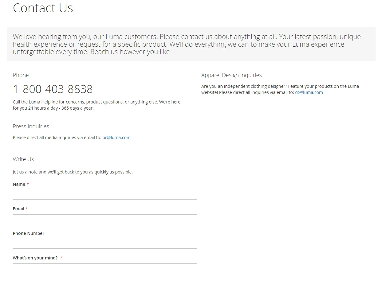
Task: Open the pr@luma.com email link
Action: [116, 138]
